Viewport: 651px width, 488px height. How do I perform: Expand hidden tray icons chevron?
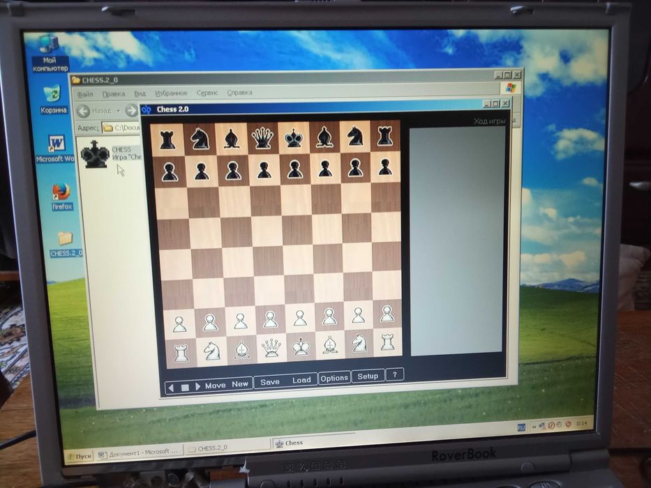(x=534, y=427)
